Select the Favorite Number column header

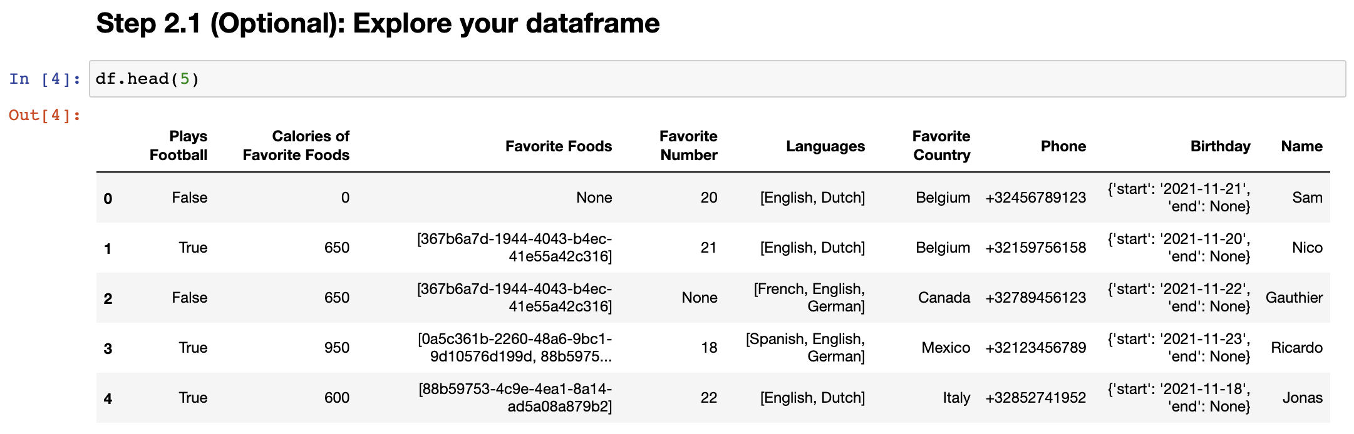[x=688, y=146]
